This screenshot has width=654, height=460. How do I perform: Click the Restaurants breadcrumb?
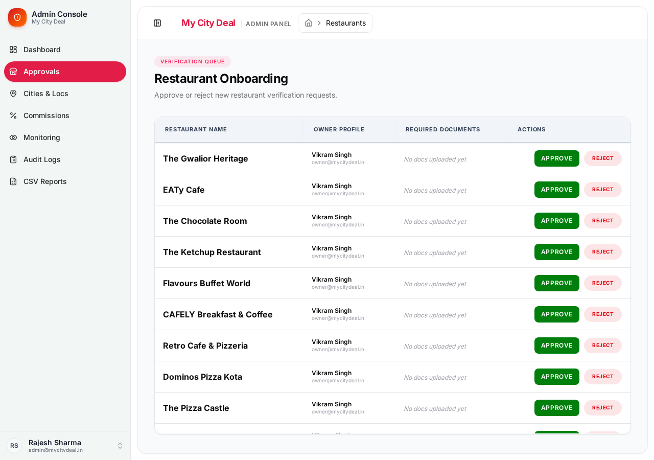click(346, 23)
